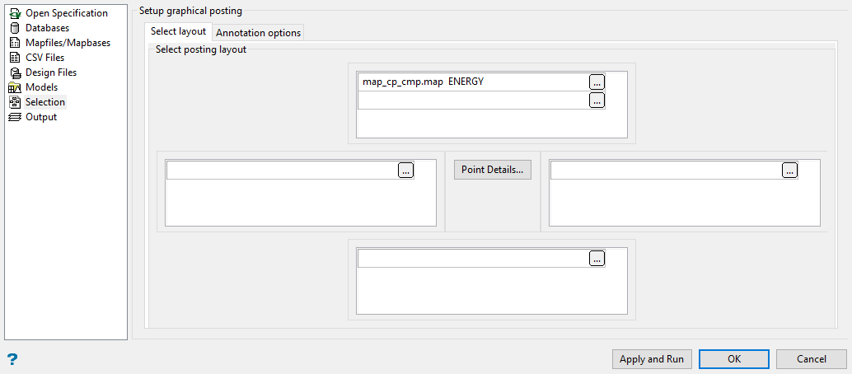Viewport: 852px width, 374px height.
Task: Browse button in right posting box
Action: pyautogui.click(x=789, y=171)
